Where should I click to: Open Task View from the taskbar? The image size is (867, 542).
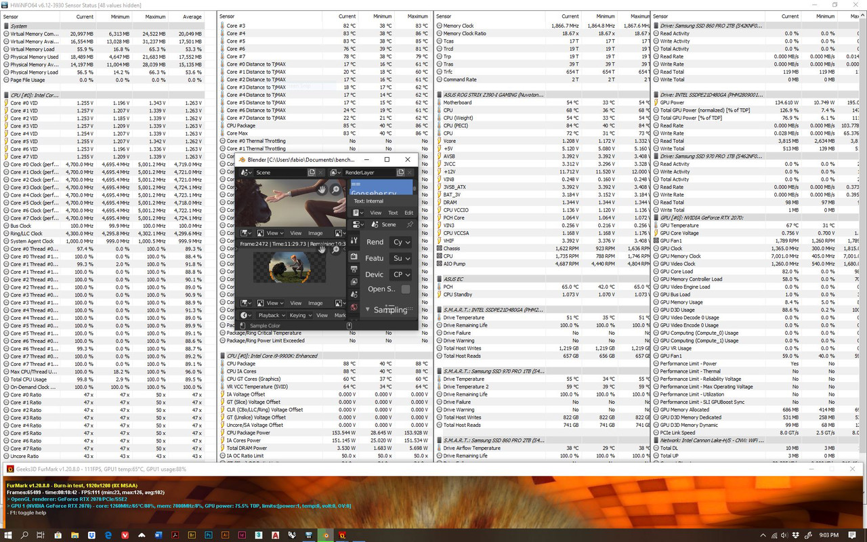click(x=41, y=535)
